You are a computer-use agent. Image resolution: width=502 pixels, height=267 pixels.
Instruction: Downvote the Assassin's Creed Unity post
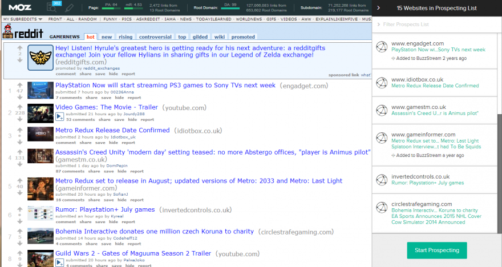[x=20, y=164]
